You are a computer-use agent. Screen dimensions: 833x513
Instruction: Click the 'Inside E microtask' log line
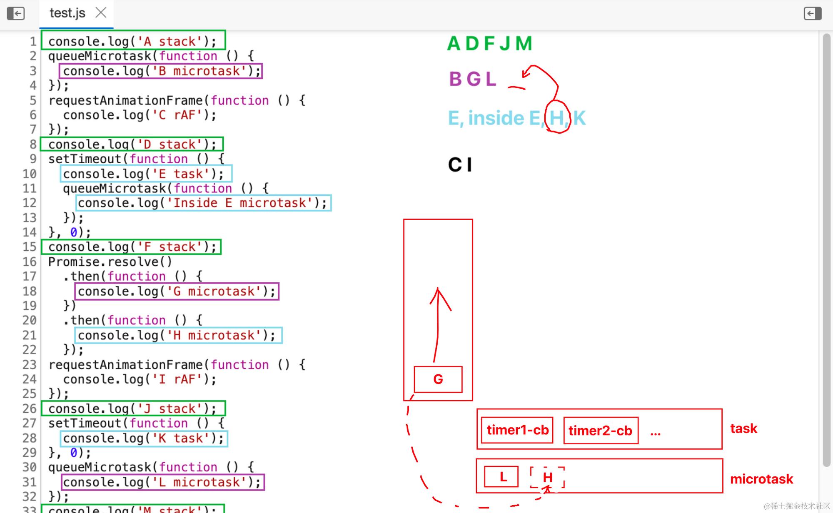tap(203, 203)
